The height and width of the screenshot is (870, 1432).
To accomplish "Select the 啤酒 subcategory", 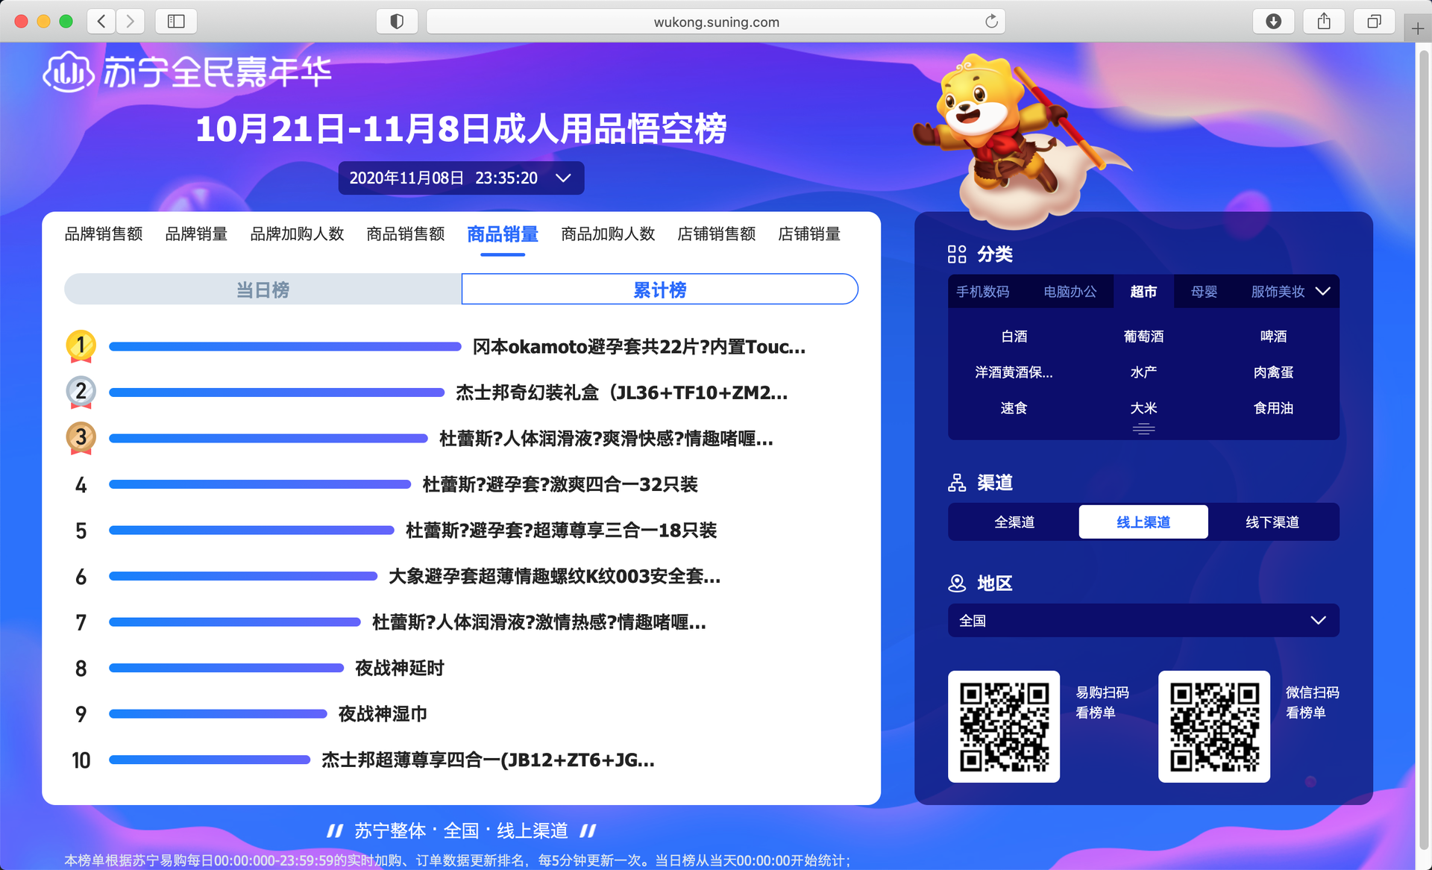I will (1273, 337).
